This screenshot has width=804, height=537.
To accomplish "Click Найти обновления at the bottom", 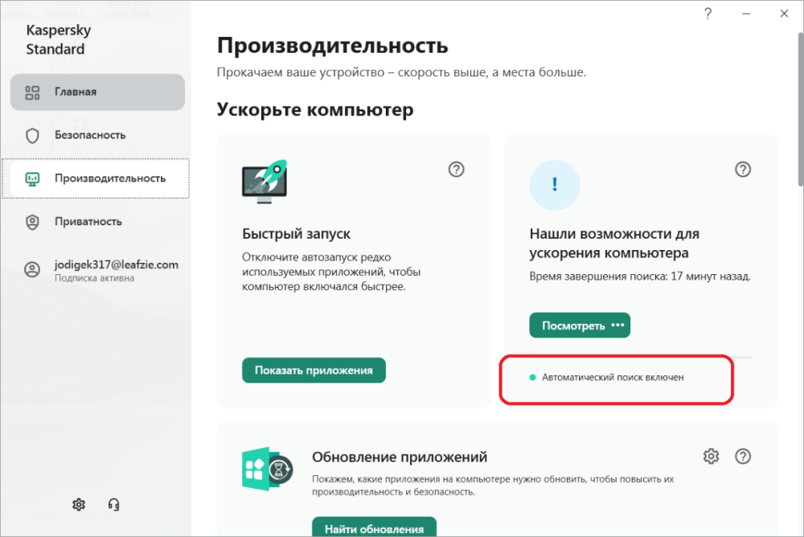I will (374, 528).
